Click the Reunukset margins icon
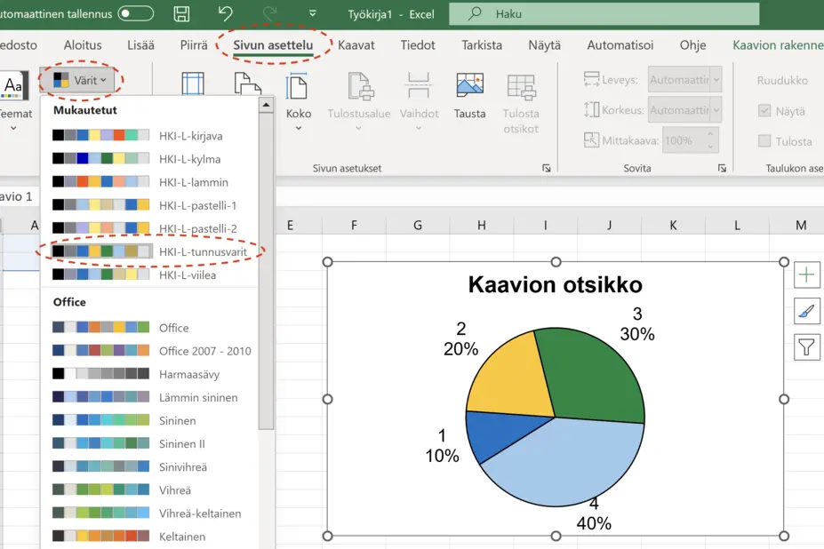 (193, 84)
